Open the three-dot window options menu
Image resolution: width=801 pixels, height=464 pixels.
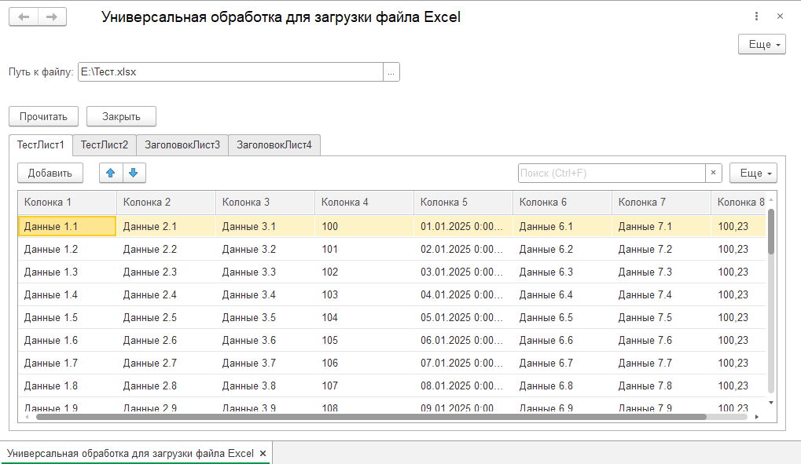pos(756,16)
